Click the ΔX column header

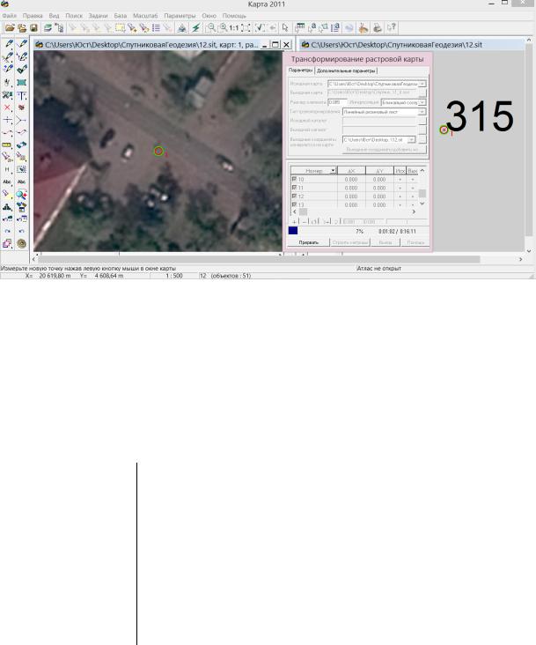tap(351, 170)
